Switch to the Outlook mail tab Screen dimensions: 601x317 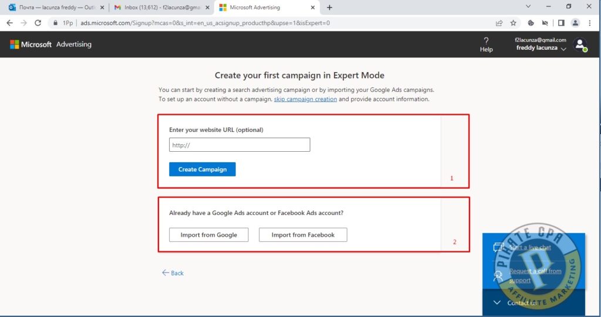pyautogui.click(x=56, y=7)
